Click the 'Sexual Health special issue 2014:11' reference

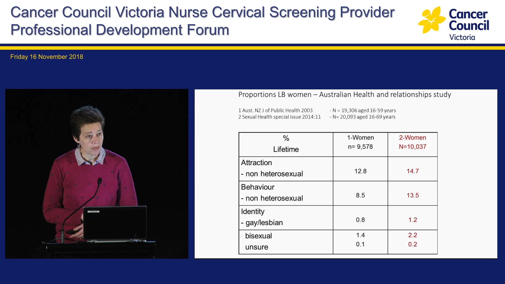[x=279, y=117]
